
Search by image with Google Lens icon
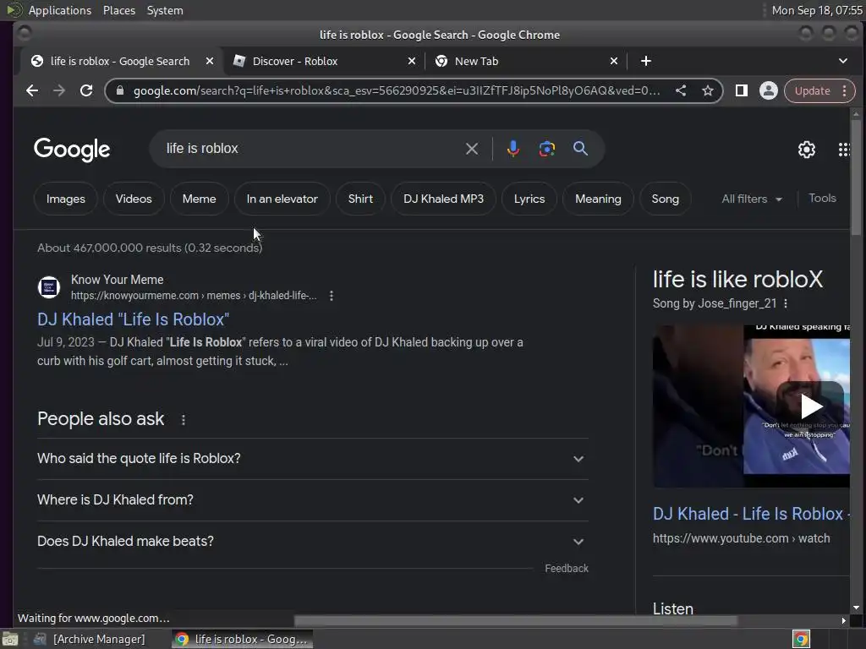[x=547, y=149]
